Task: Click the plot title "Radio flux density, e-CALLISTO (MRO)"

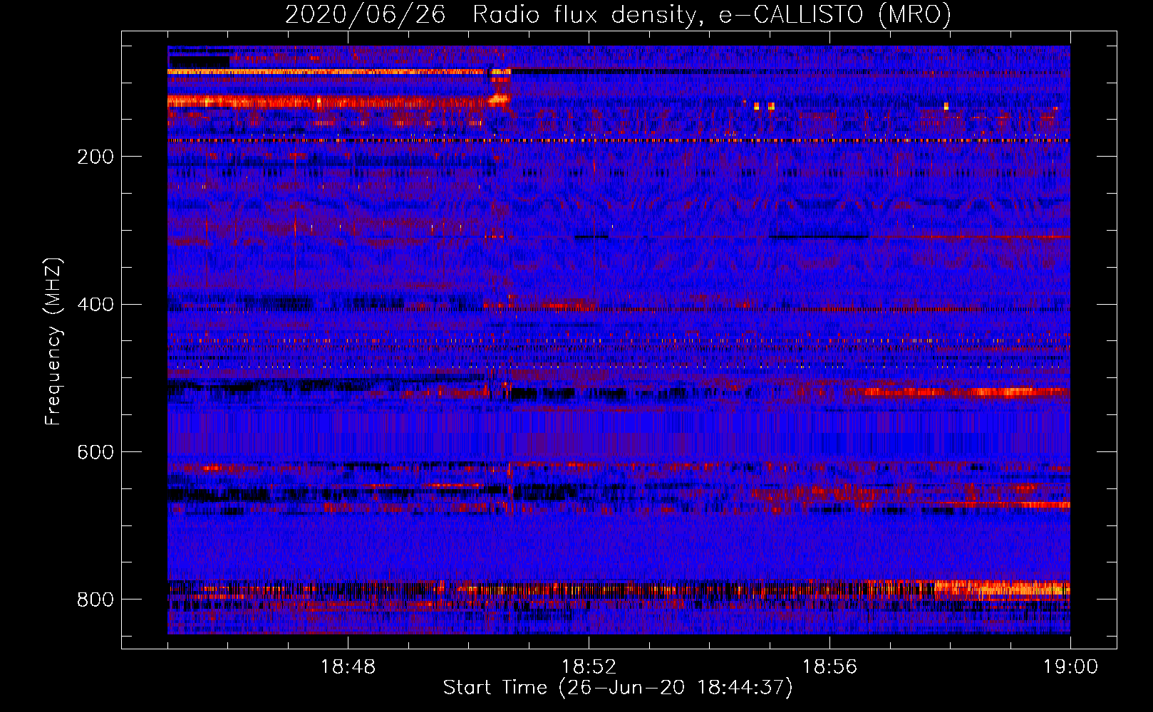Action: tap(712, 14)
